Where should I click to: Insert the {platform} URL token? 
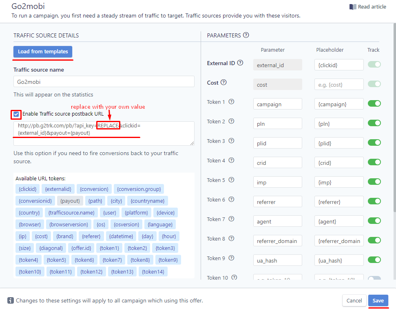(136, 213)
